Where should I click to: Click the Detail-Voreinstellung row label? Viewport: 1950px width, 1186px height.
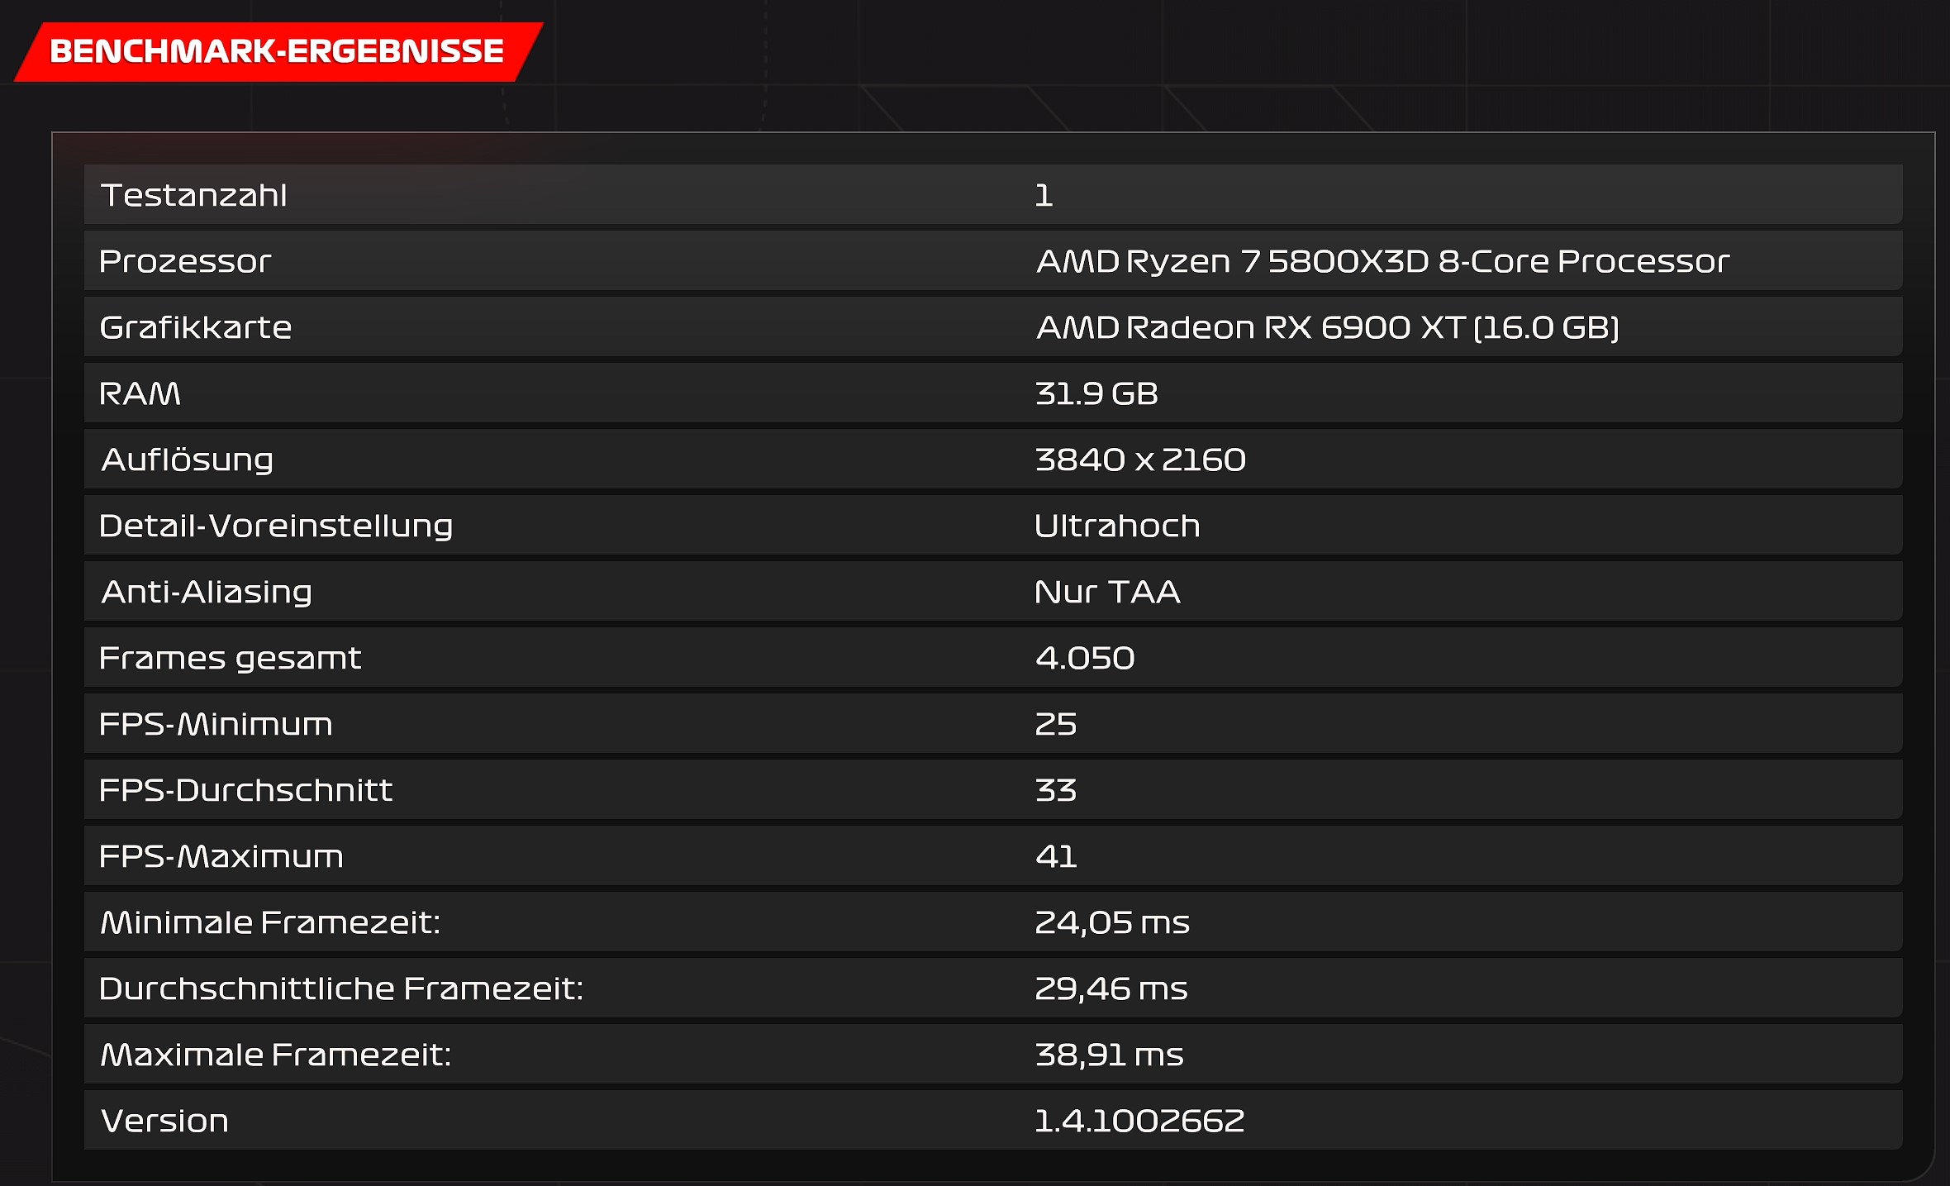[x=275, y=526]
